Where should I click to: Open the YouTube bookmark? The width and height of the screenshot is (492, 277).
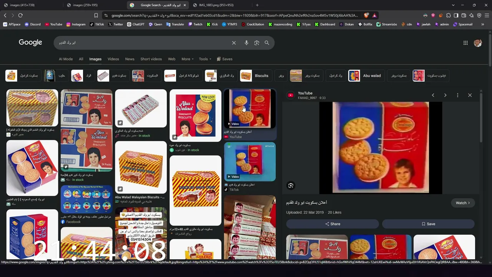(53, 24)
